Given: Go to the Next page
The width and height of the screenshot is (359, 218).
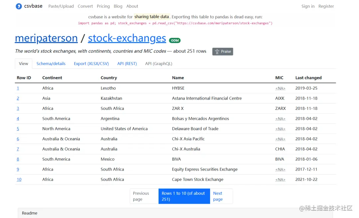Looking at the screenshot, I should click(218, 196).
